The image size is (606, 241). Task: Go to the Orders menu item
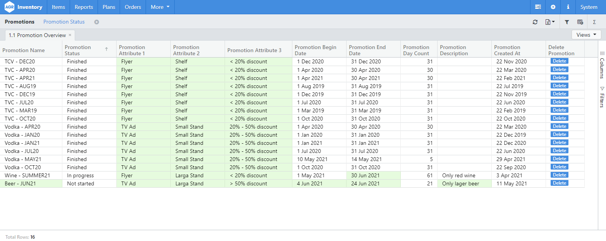pyautogui.click(x=133, y=7)
